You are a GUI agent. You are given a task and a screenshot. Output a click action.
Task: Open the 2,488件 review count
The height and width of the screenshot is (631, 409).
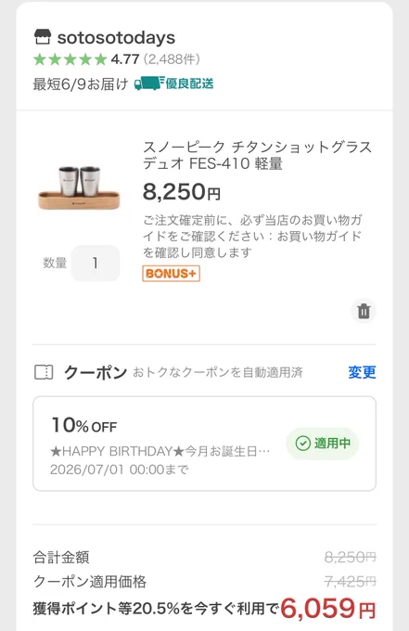pos(172,59)
